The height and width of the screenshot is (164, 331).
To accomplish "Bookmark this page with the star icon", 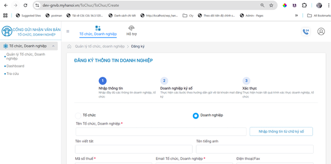I will 271,5.
